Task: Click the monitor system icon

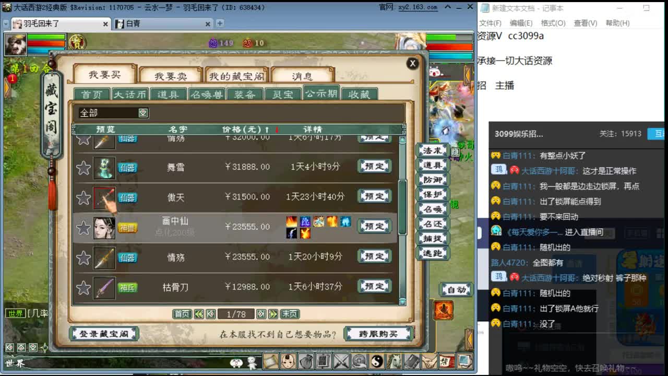Action: 464,361
